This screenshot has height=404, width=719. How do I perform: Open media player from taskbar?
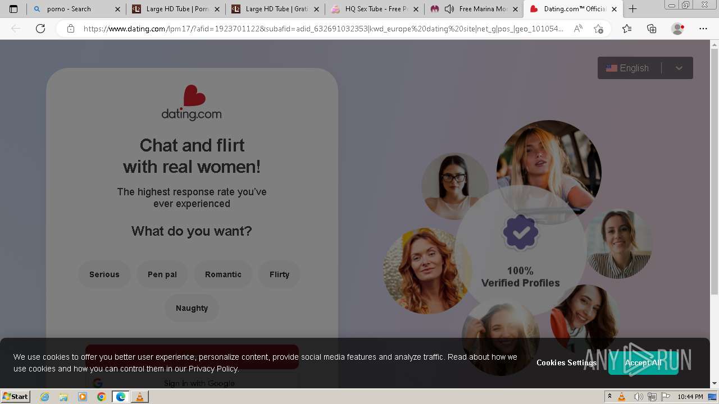coord(83,397)
